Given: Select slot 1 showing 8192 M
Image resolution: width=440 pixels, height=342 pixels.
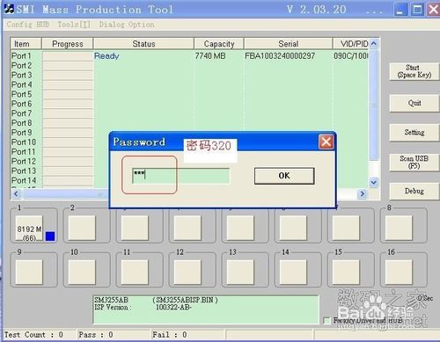Looking at the screenshot, I should (x=29, y=229).
